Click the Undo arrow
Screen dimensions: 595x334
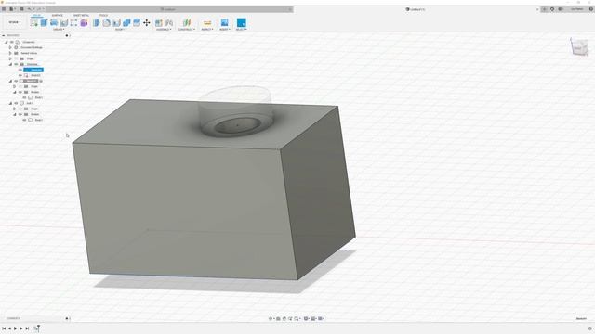point(29,9)
